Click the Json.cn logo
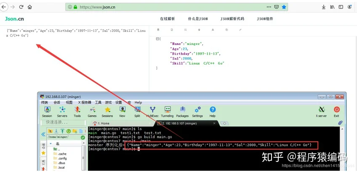The image size is (357, 172). tap(14, 19)
